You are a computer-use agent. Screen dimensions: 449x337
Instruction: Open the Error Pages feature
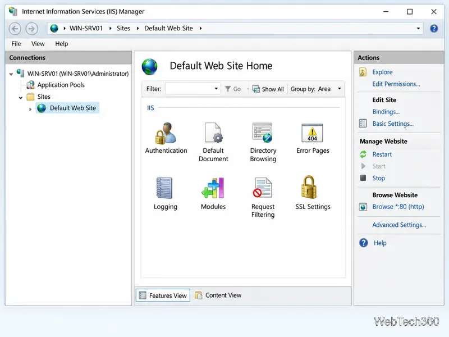[313, 138]
